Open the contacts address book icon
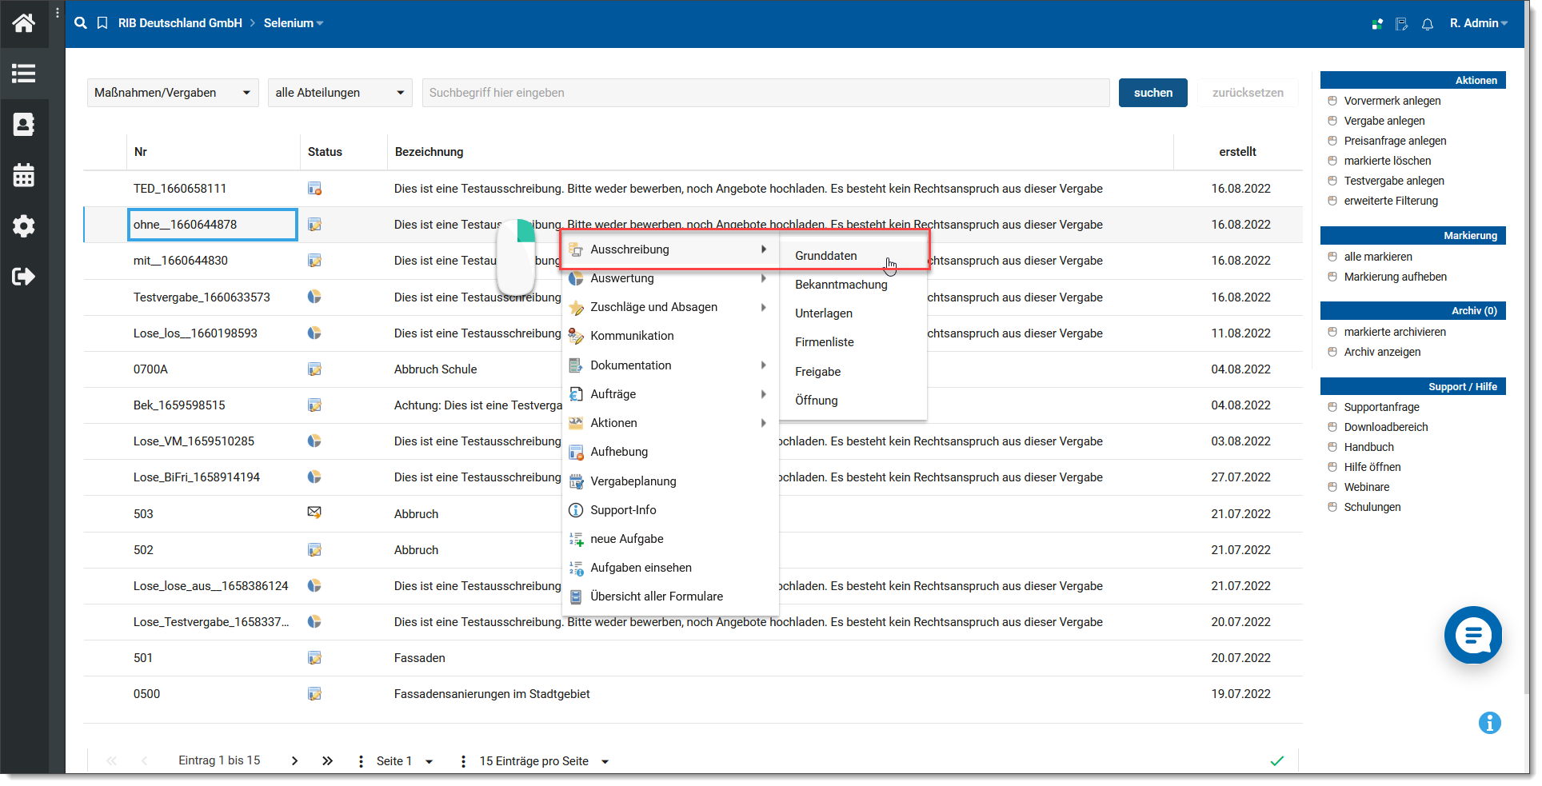Image resolution: width=1542 pixels, height=786 pixels. tap(24, 125)
